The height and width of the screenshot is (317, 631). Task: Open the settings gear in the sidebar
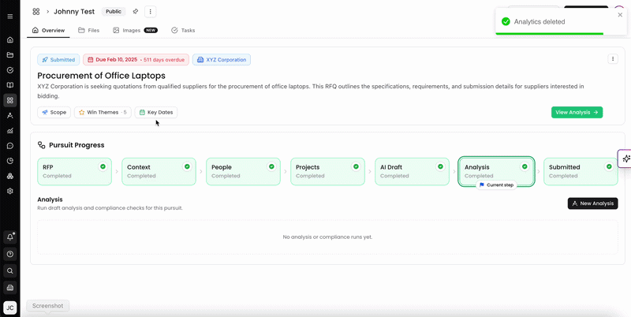point(10,191)
